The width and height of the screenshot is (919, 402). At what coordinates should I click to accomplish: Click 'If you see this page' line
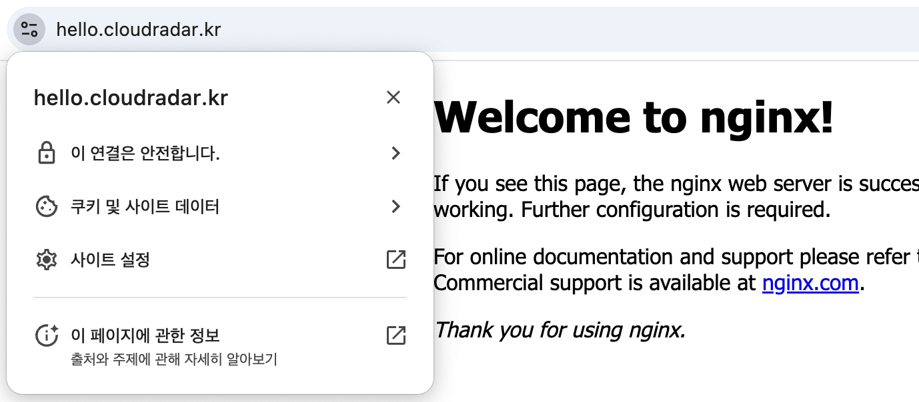tap(676, 184)
